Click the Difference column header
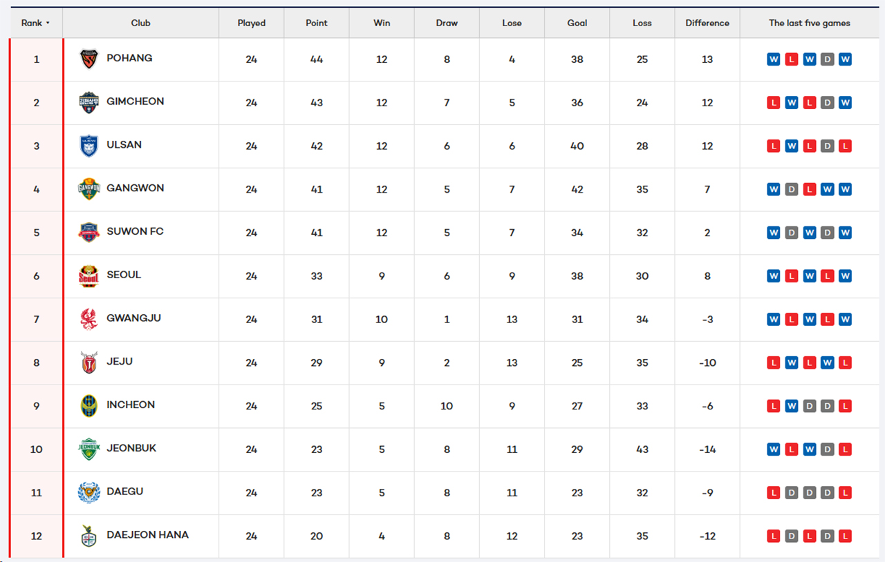Viewport: 885px width, 562px height. coord(707,23)
